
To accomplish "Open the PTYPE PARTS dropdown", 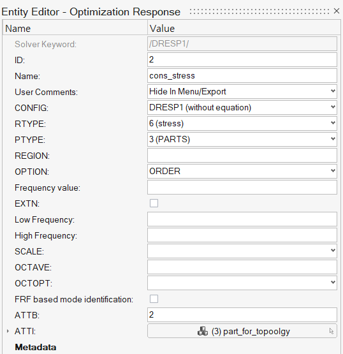I will pos(242,139).
